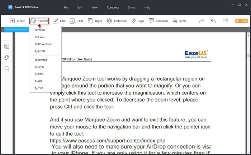Click the EaseUS PDF Editor logo icon
The image size is (251, 155).
(10, 8)
